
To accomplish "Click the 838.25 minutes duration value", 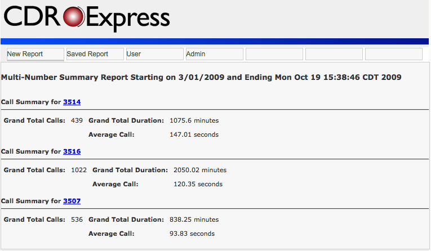I will coord(194,219).
